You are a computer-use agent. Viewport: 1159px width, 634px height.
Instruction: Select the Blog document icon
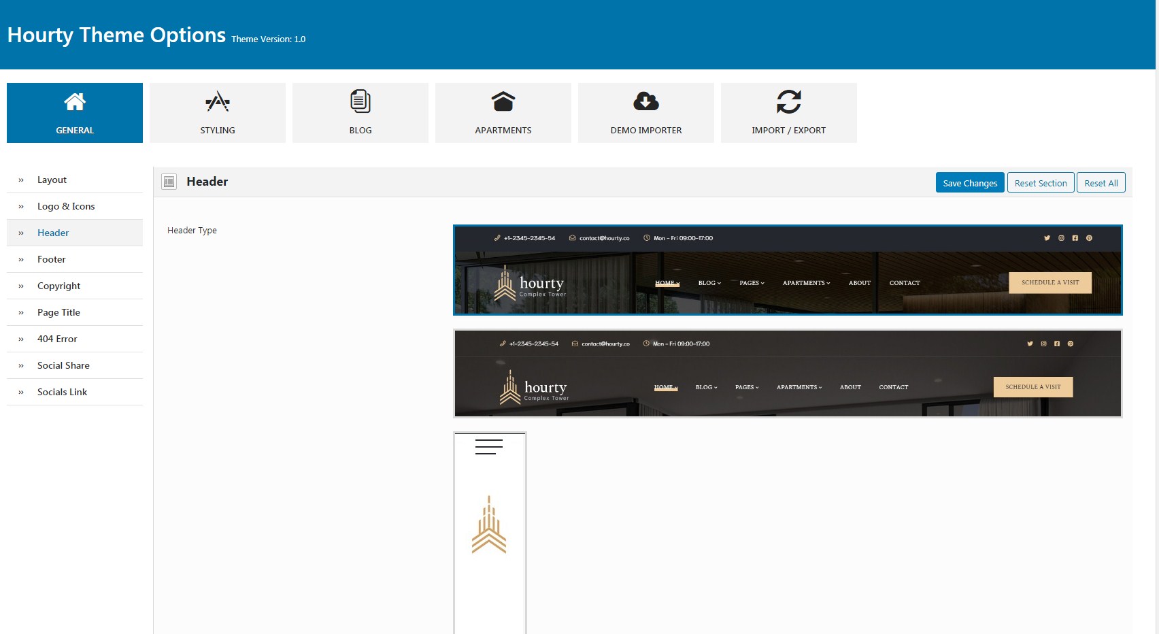[360, 101]
